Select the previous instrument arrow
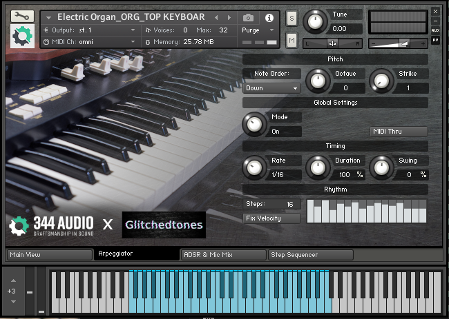The height and width of the screenshot is (319, 449). click(217, 17)
